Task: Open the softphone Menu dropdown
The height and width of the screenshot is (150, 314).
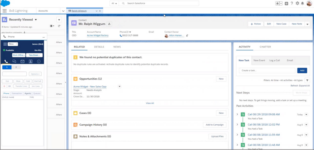Action: coord(13,44)
